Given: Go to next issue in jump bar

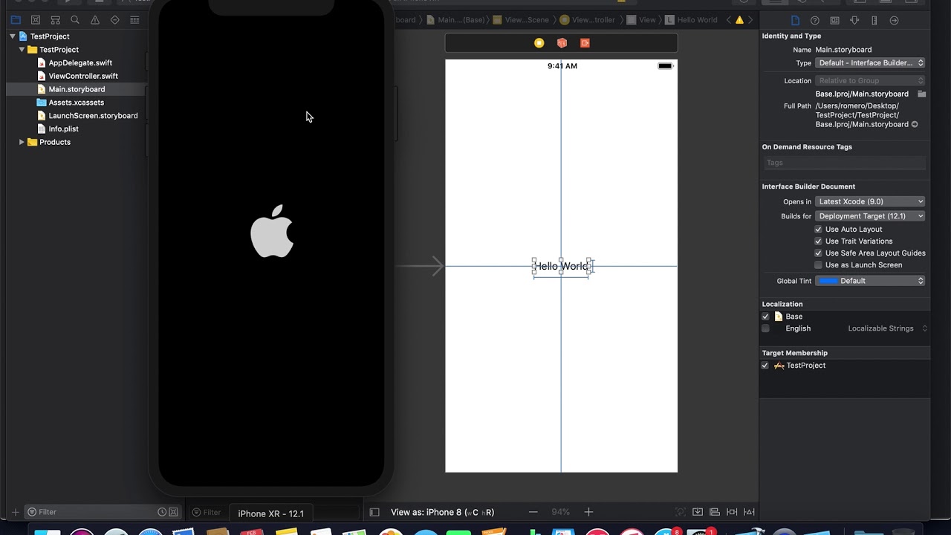Looking at the screenshot, I should [750, 20].
